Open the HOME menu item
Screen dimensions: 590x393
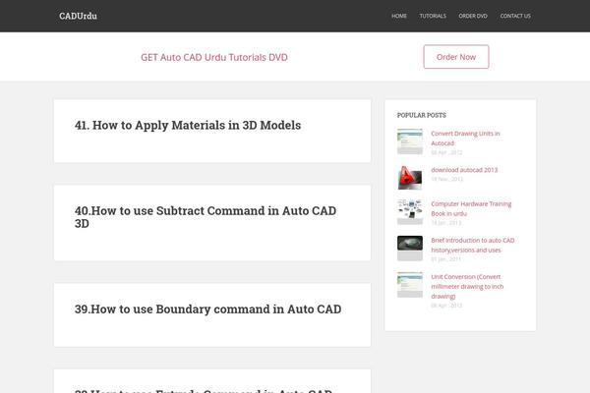(x=399, y=16)
